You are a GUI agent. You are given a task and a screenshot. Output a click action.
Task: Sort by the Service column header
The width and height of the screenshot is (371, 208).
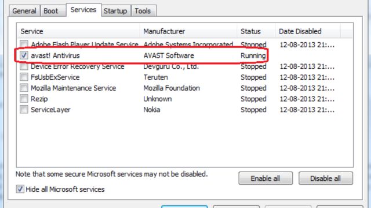click(78, 31)
